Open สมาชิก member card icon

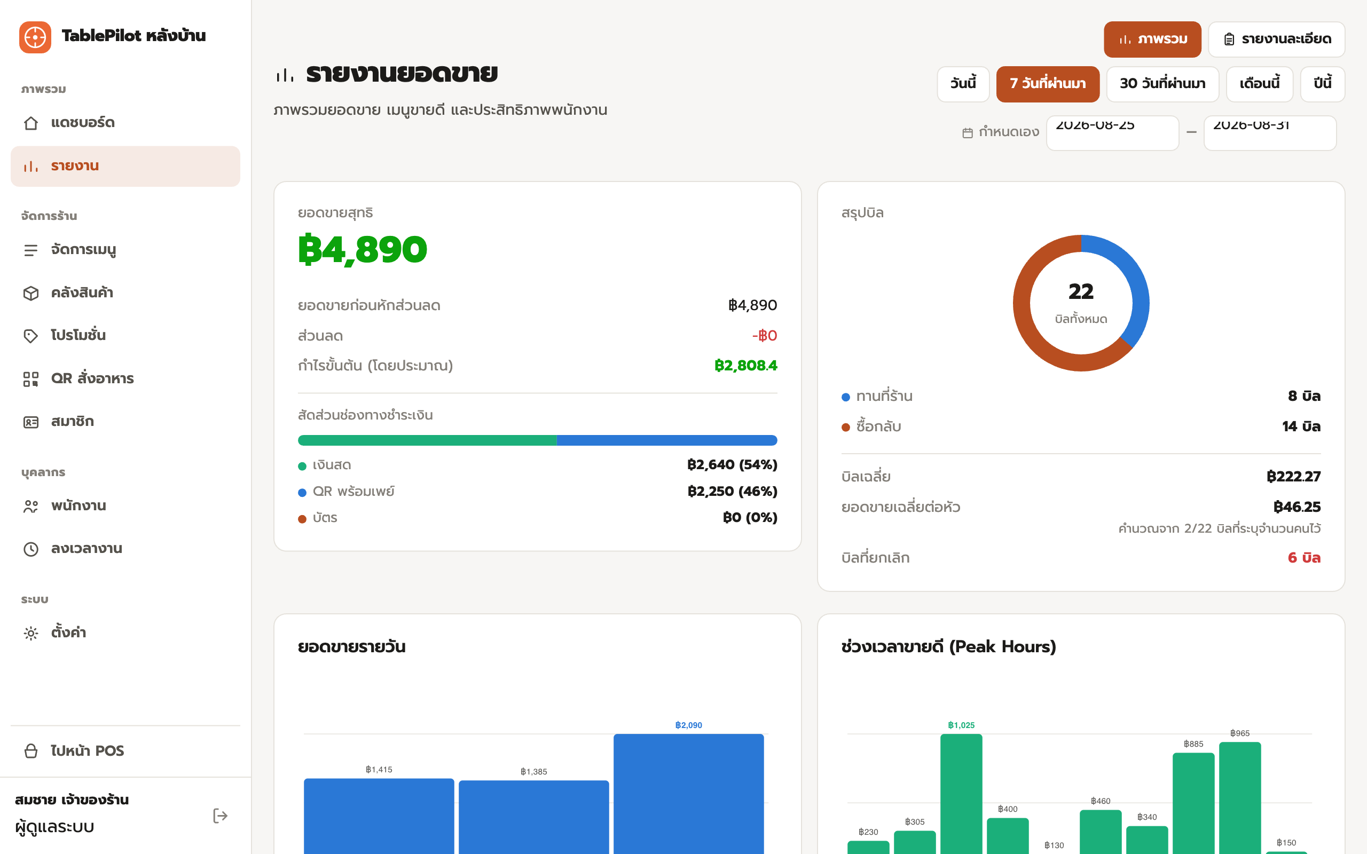click(x=31, y=422)
